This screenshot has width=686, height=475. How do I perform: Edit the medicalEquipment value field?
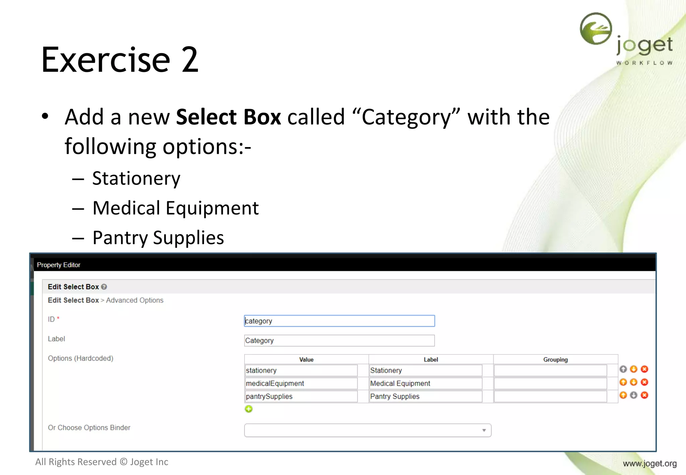point(301,384)
